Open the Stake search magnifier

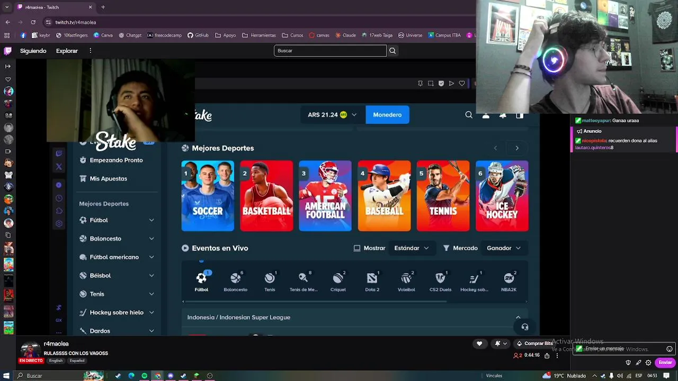coord(469,115)
